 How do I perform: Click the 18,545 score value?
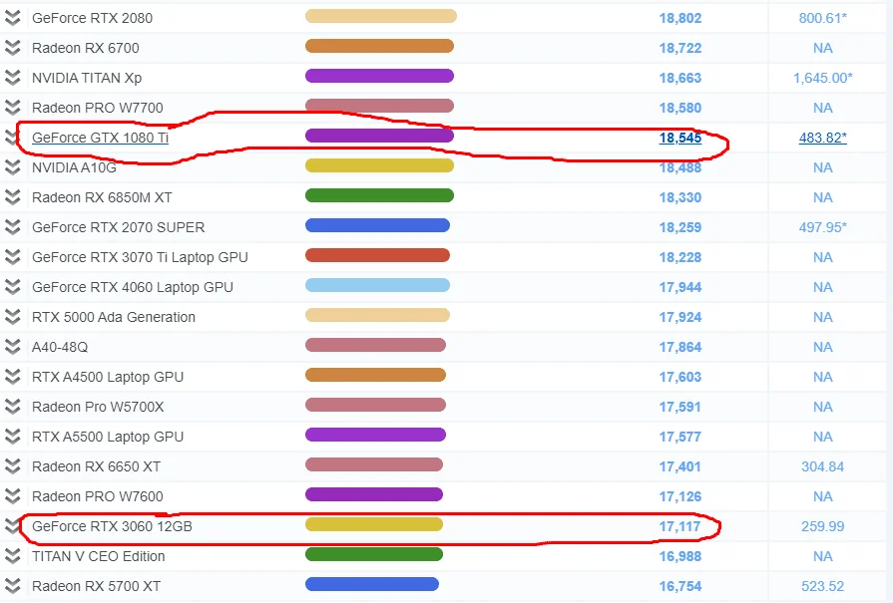(x=680, y=138)
